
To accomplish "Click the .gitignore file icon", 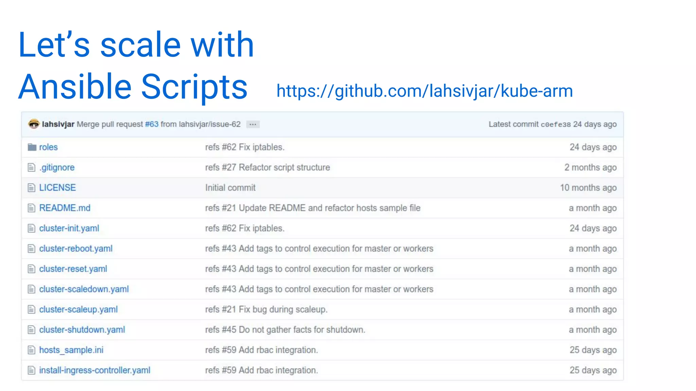I will click(x=31, y=167).
